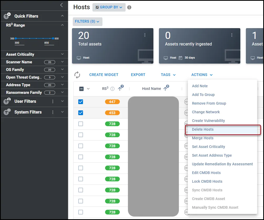Toggle the select-all checkbox in table header
The height and width of the screenshot is (220, 264).
click(x=81, y=89)
